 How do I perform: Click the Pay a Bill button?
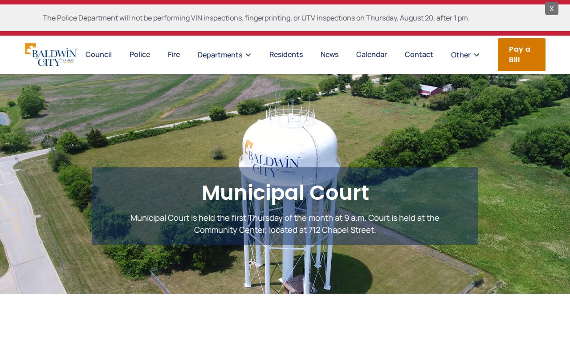click(521, 55)
